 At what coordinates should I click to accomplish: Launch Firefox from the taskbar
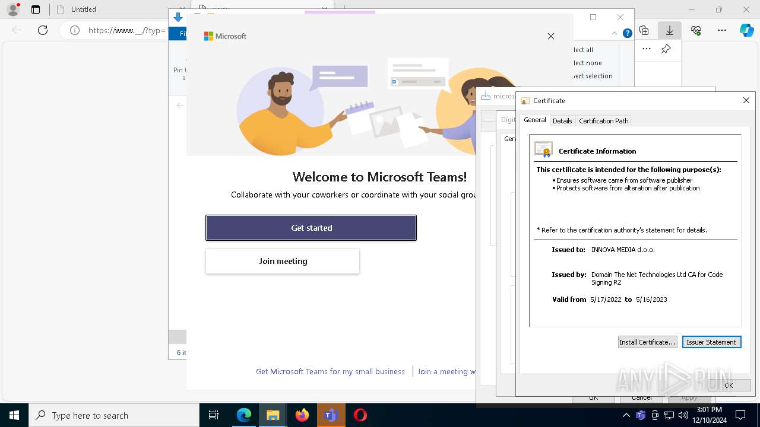[x=302, y=415]
